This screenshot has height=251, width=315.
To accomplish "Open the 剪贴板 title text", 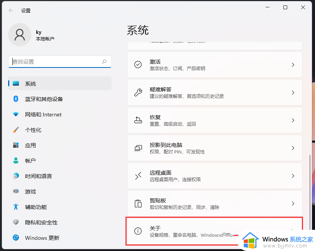I will point(158,200).
